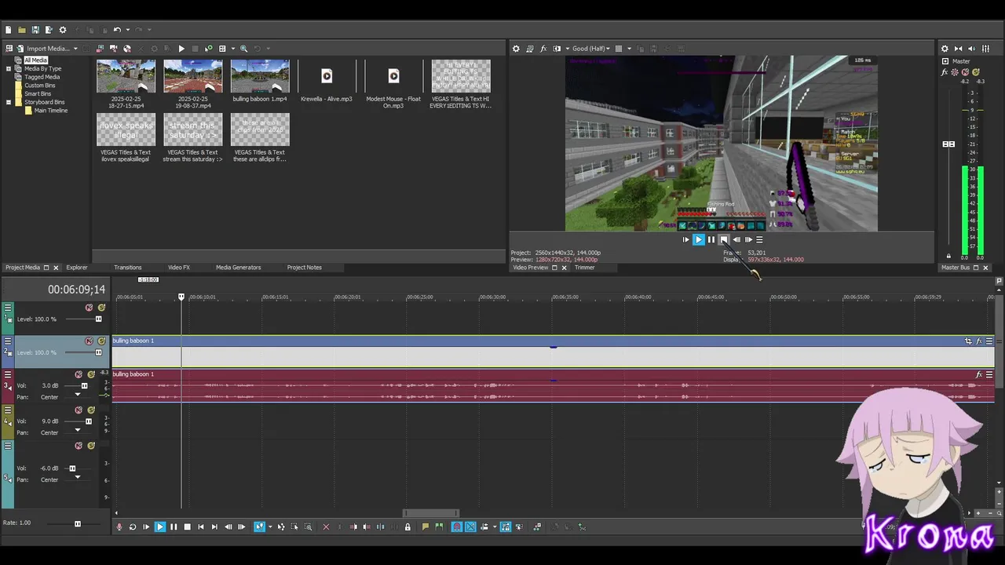
Task: Open the undo history dropdown arrow
Action: point(127,30)
